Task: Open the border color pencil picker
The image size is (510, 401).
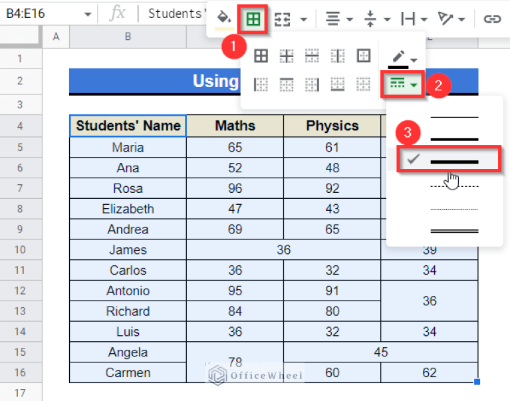Action: pyautogui.click(x=403, y=59)
